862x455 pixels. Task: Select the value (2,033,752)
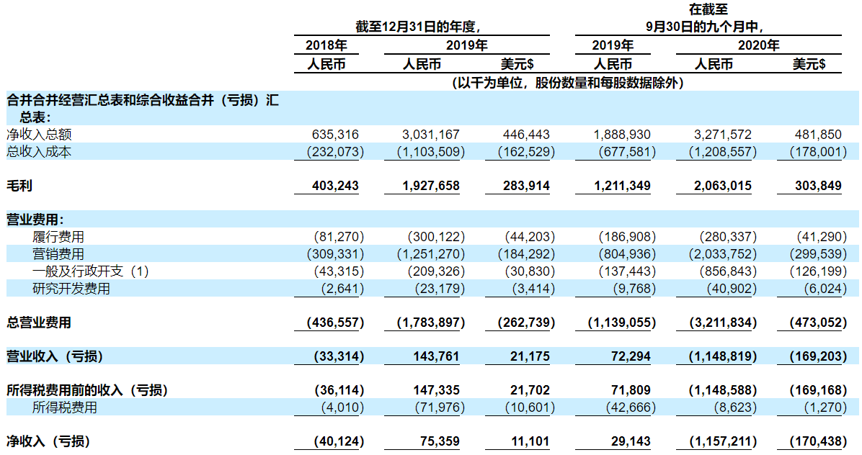coord(723,253)
